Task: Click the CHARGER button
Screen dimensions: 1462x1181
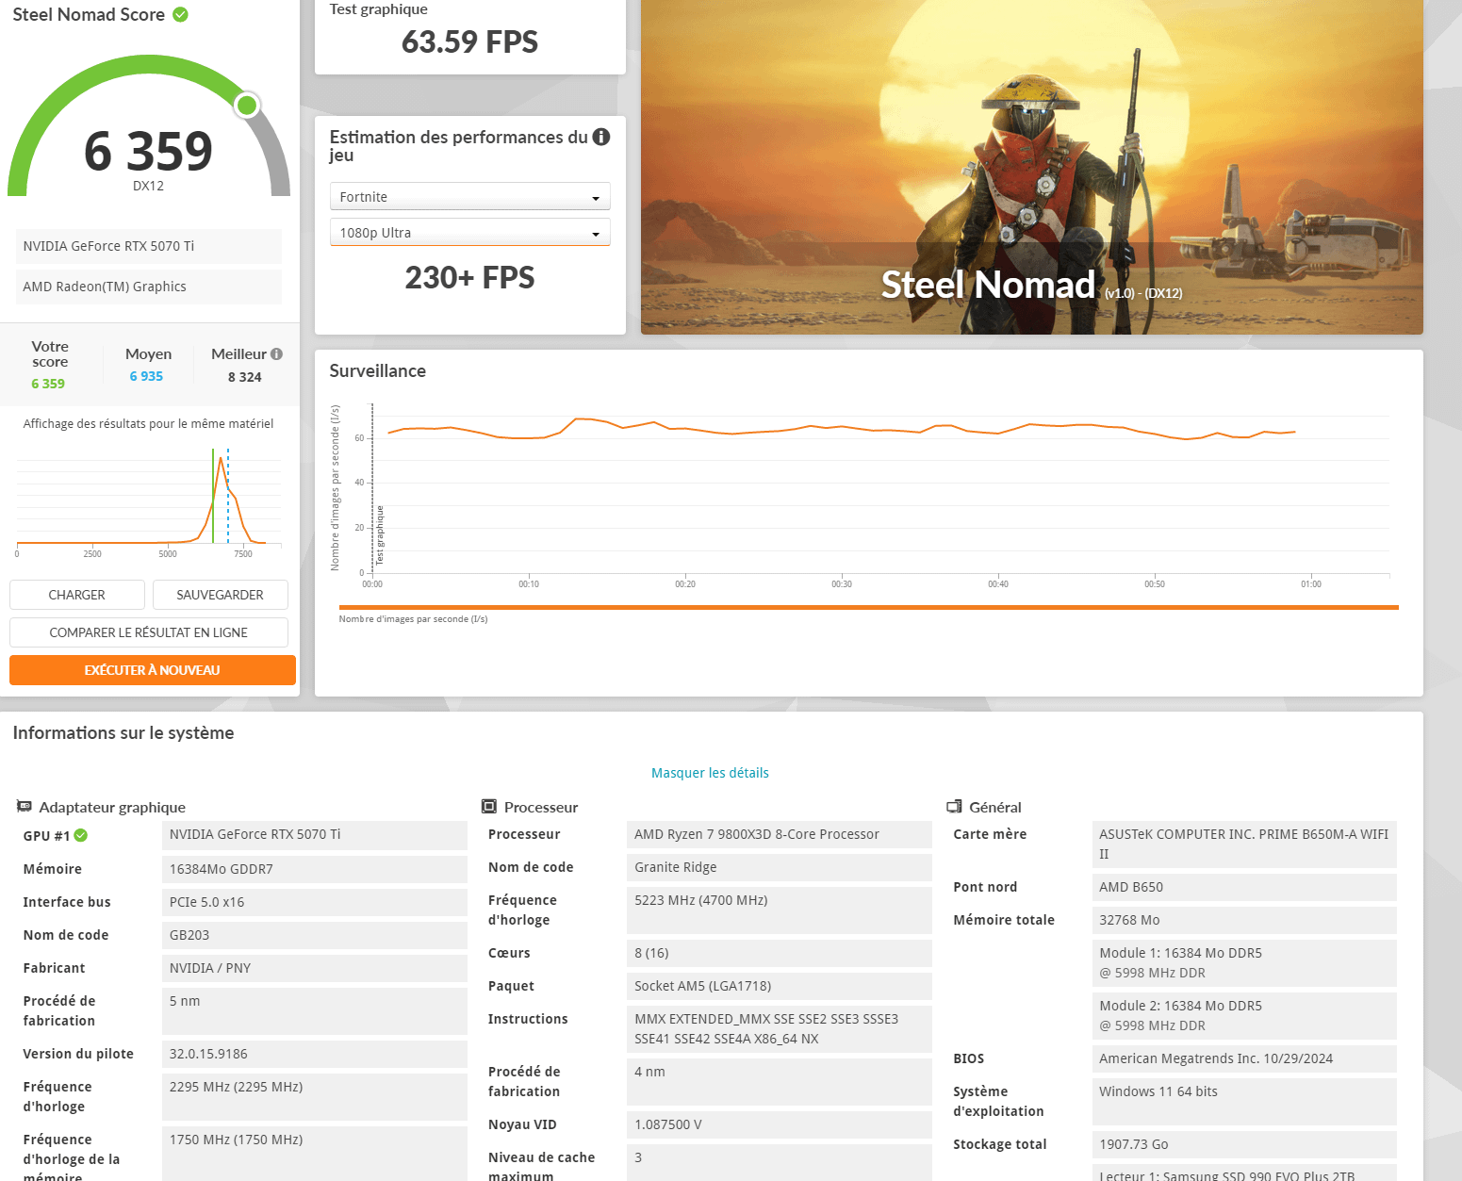Action: coord(77,595)
